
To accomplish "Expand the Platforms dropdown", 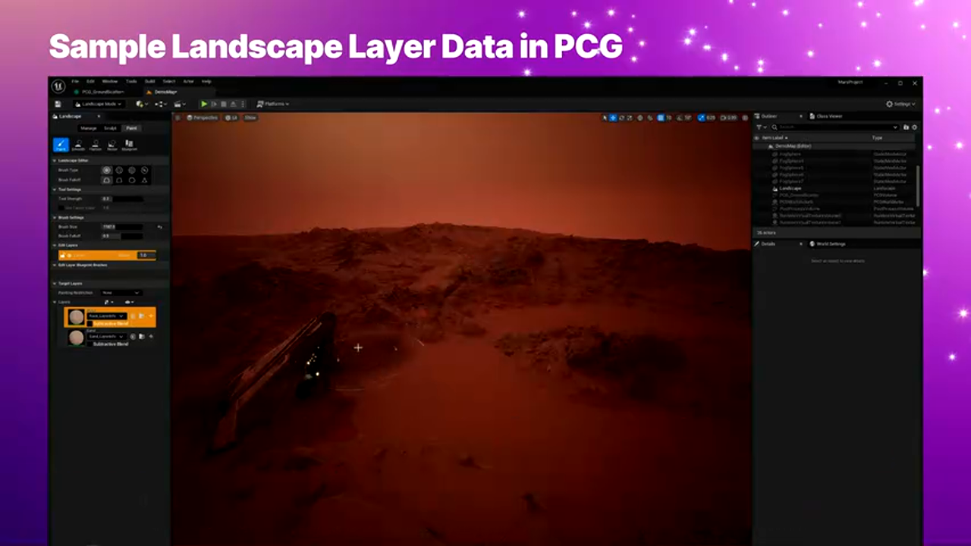I will point(272,104).
